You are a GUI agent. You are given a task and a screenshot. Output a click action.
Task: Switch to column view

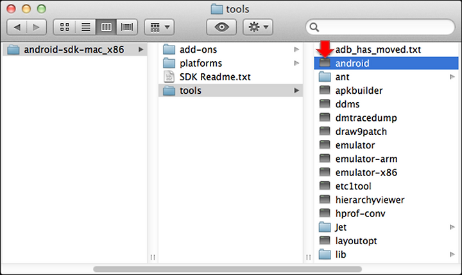click(x=106, y=27)
